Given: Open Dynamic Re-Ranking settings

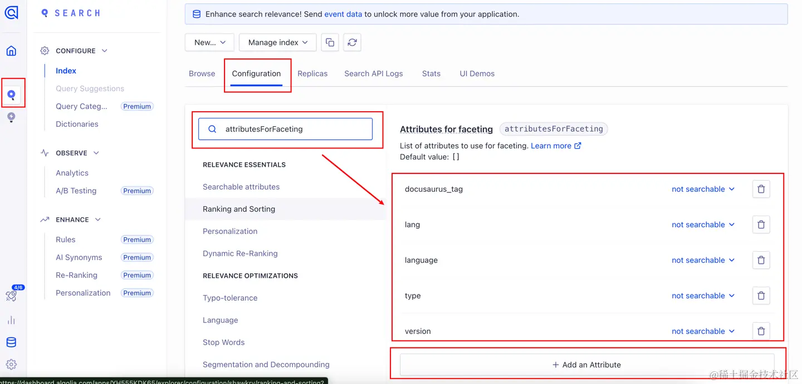Looking at the screenshot, I should tap(240, 253).
